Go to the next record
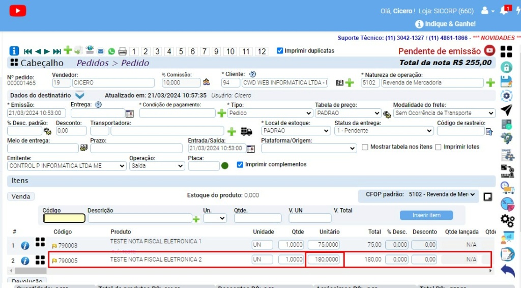This screenshot has width=521, height=288. point(47,51)
